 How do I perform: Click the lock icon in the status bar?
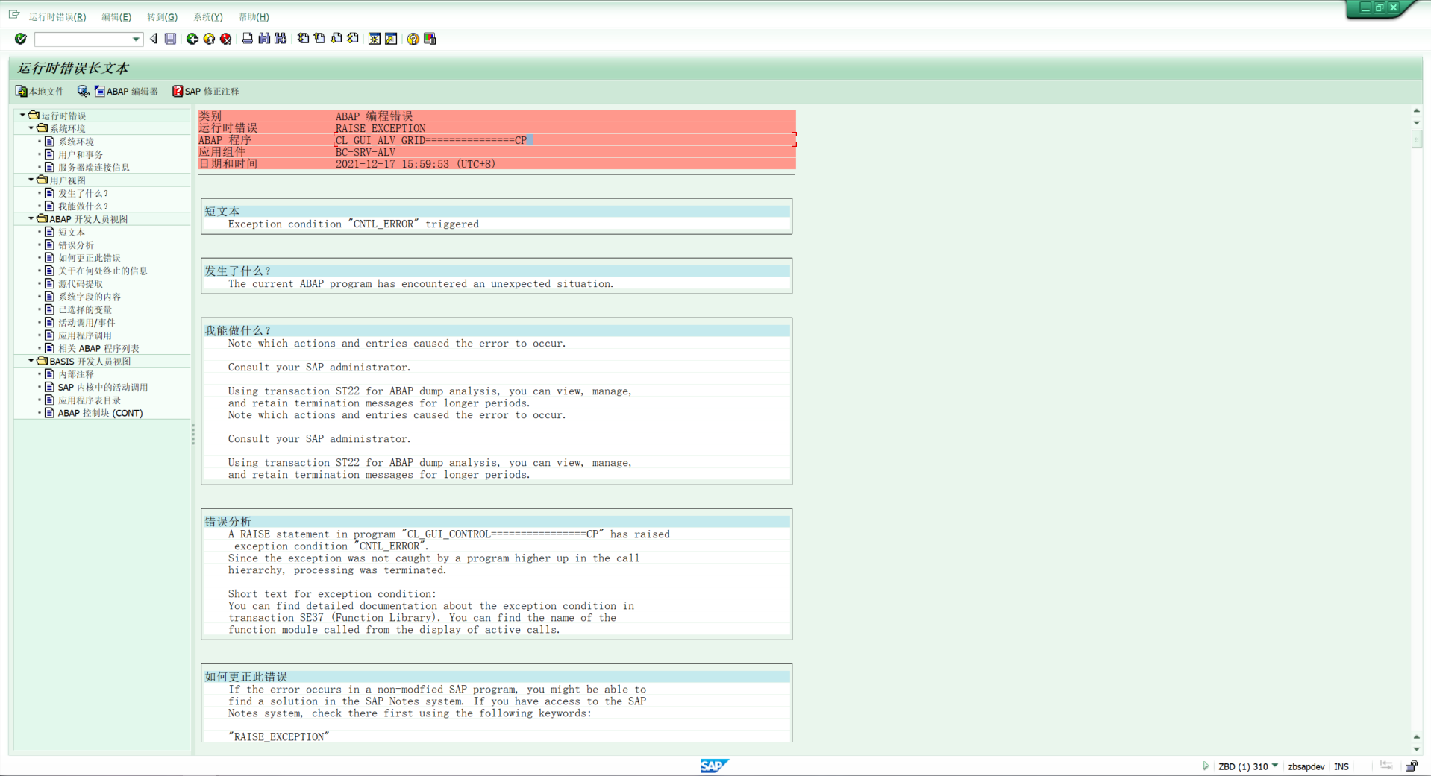[x=1412, y=766]
